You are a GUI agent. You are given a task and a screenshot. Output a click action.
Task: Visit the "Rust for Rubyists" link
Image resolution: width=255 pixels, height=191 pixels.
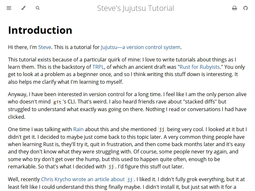click(x=200, y=67)
